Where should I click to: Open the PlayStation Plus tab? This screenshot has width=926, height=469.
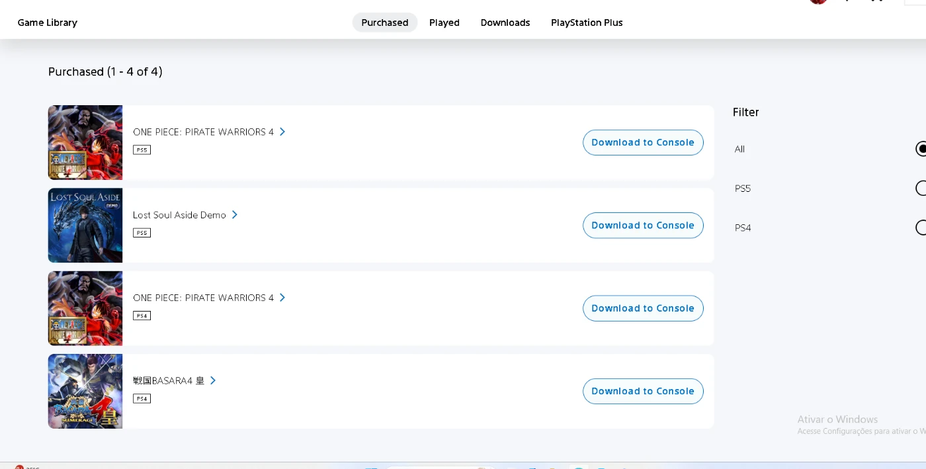click(x=587, y=22)
